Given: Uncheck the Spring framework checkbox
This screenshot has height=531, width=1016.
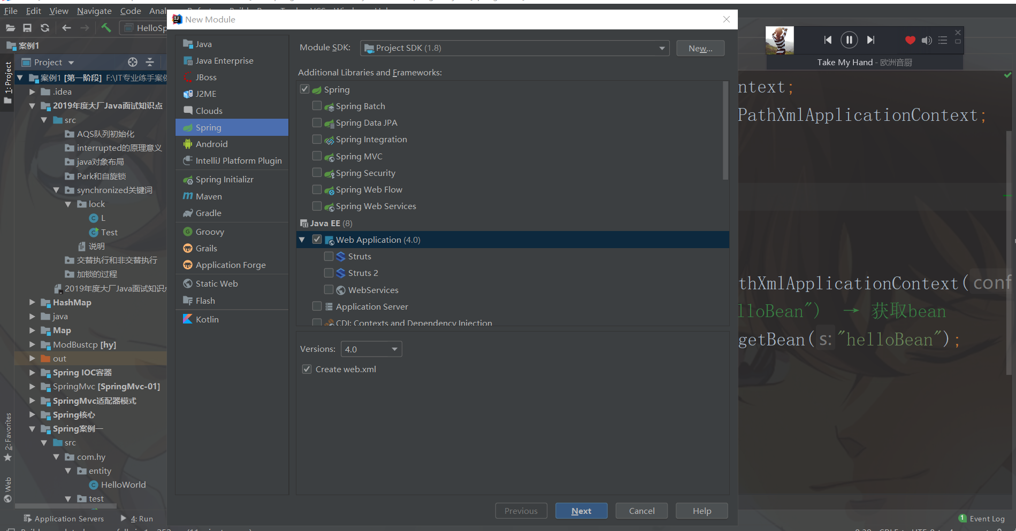Looking at the screenshot, I should coord(305,89).
